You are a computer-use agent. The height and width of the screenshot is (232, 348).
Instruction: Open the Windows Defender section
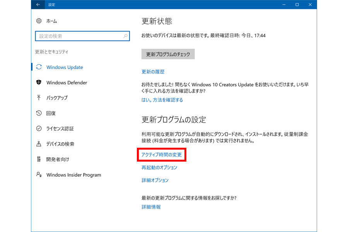[x=67, y=82]
